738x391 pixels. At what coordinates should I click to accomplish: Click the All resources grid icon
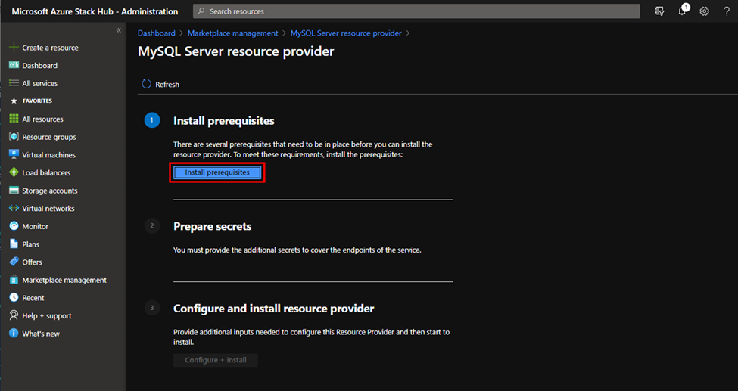(x=14, y=119)
